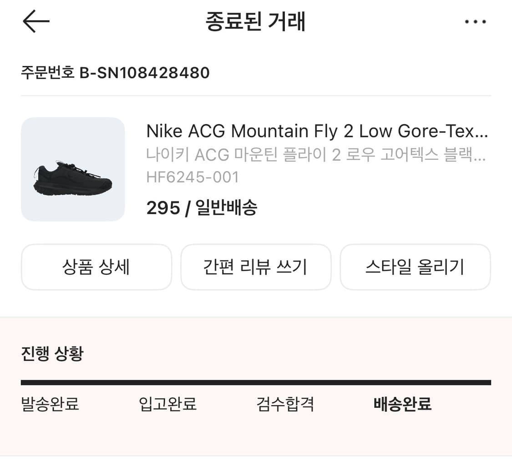This screenshot has width=512, height=462.
Task: Tap the 일반배송 shipping type text
Action: pyautogui.click(x=226, y=208)
